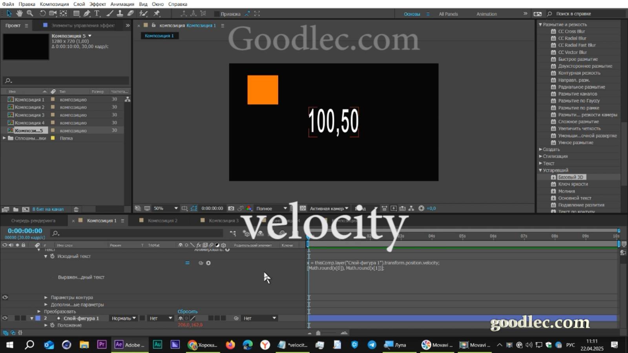Take a snapshot with the camera icon
Viewport: 628px width, 353px height.
pos(231,208)
